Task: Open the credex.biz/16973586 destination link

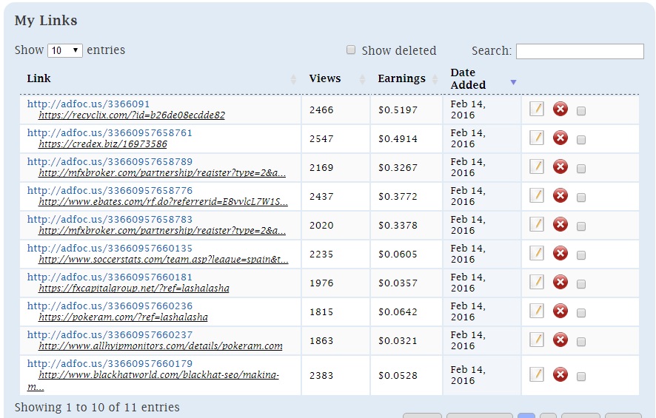Action: [103, 144]
